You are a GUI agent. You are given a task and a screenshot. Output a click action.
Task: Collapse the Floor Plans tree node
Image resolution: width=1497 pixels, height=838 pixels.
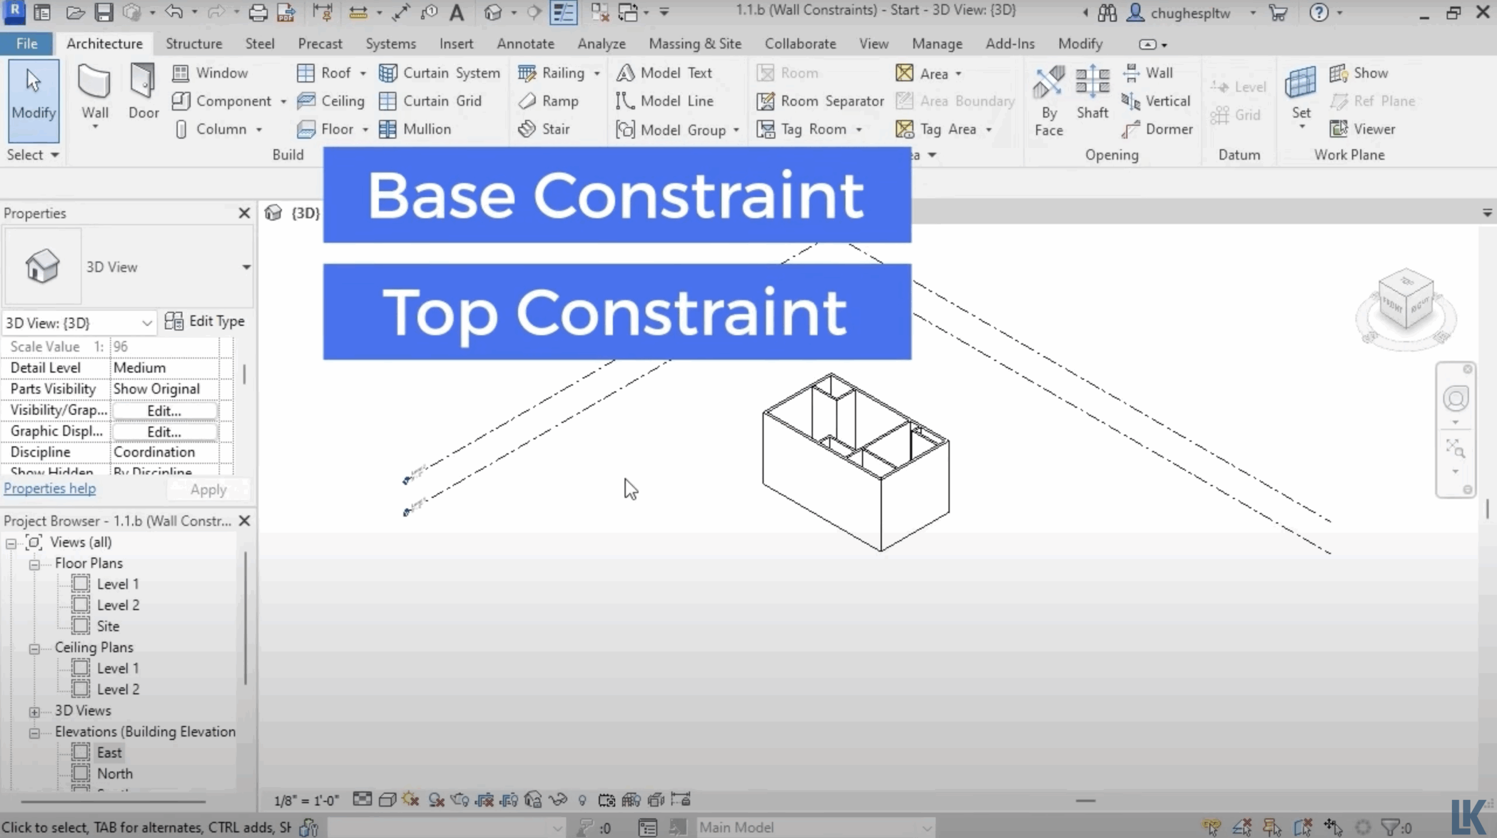35,564
